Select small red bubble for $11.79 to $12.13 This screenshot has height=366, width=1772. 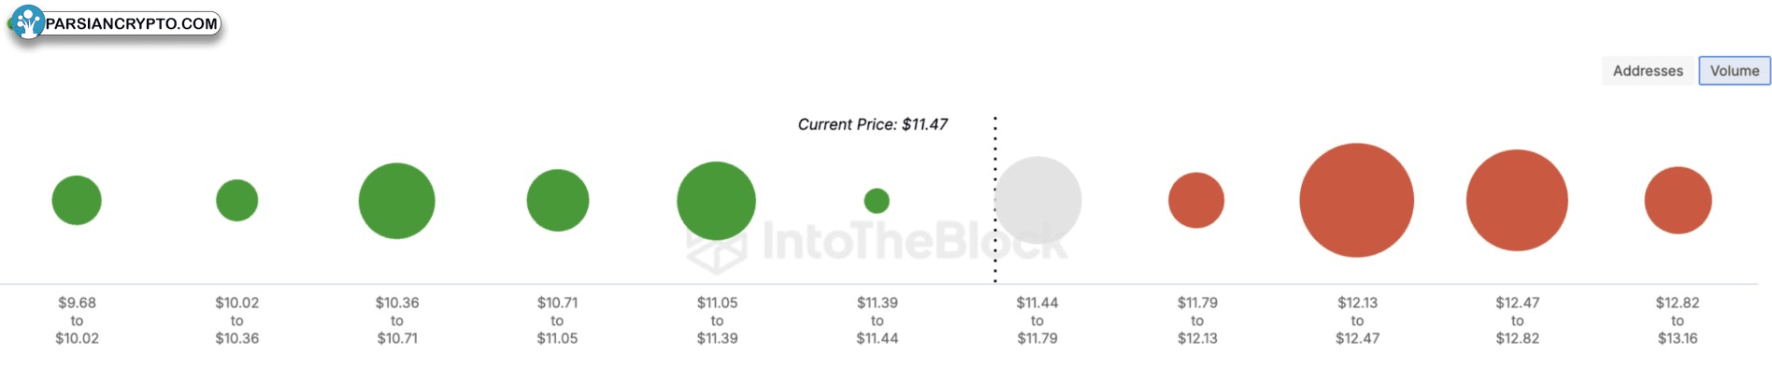[1196, 200]
